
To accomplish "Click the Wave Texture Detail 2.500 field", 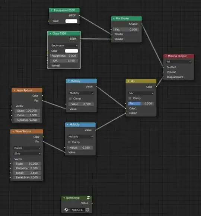I will [x=27, y=173].
